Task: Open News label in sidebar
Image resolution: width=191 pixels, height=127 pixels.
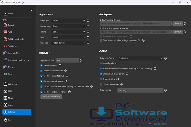Action: [x=10, y=98]
